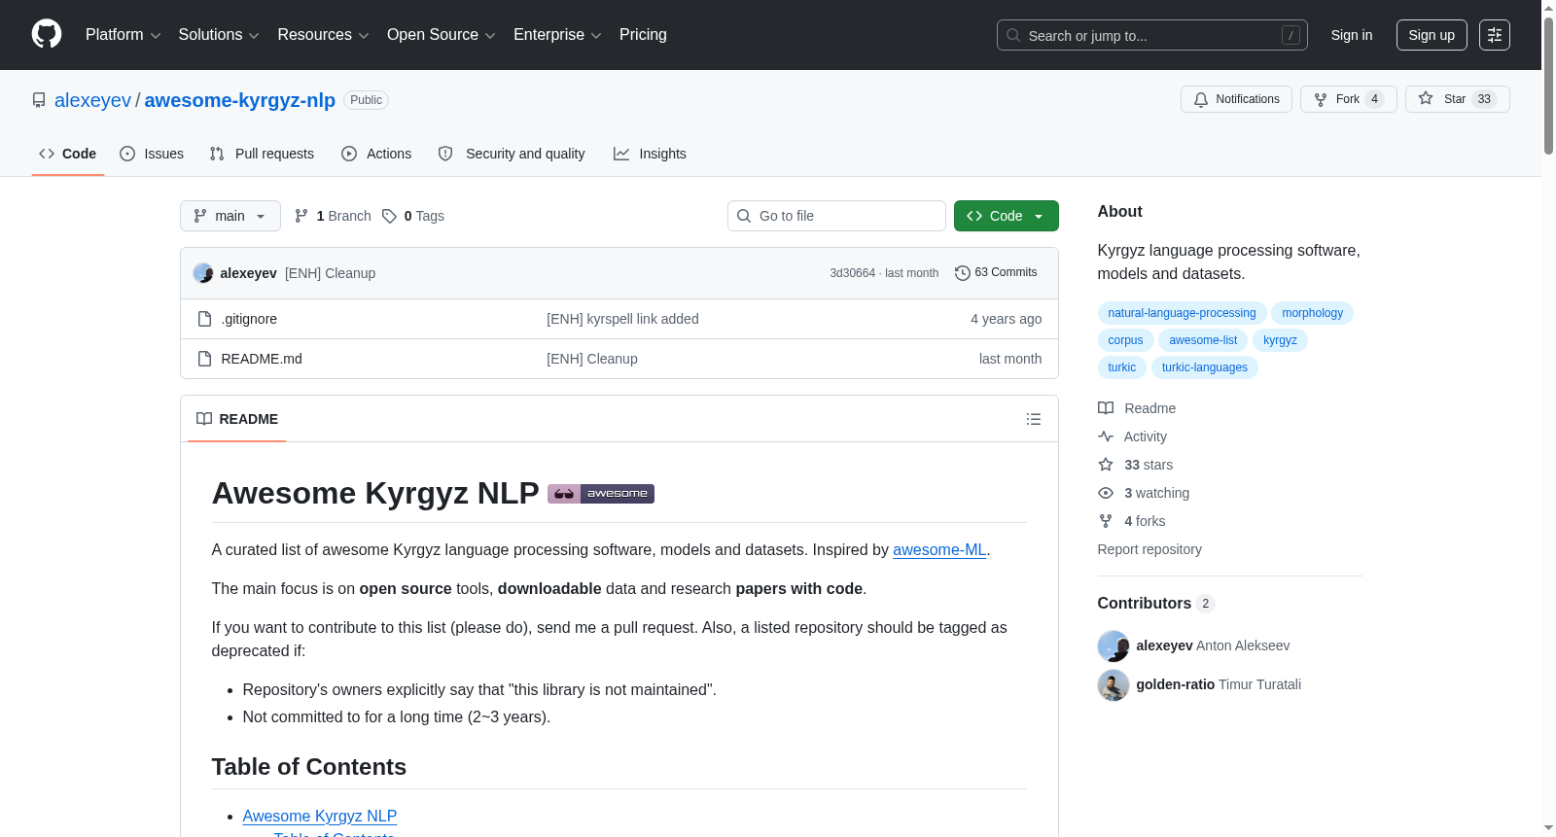Fork the awesome-kyrgyz-nlp repository
The image size is (1556, 837).
click(1348, 99)
